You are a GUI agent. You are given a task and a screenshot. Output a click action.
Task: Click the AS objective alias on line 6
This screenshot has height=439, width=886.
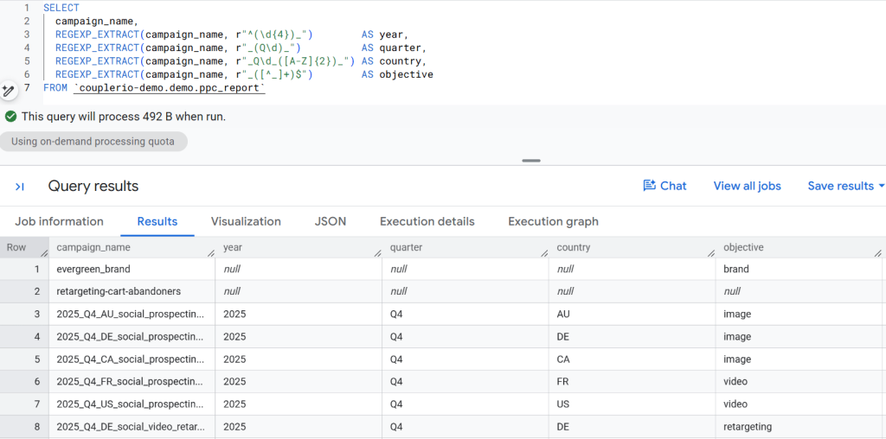[x=397, y=74]
